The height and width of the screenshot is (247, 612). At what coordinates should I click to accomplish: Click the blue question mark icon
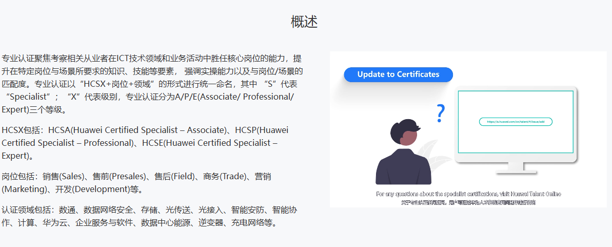(441, 114)
